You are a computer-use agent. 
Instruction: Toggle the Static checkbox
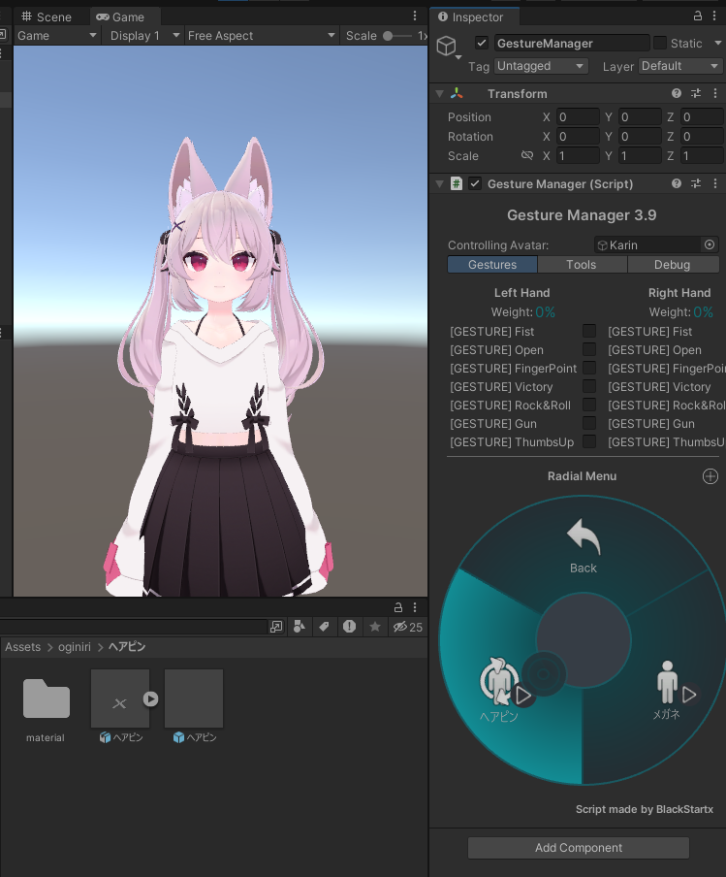coord(660,43)
